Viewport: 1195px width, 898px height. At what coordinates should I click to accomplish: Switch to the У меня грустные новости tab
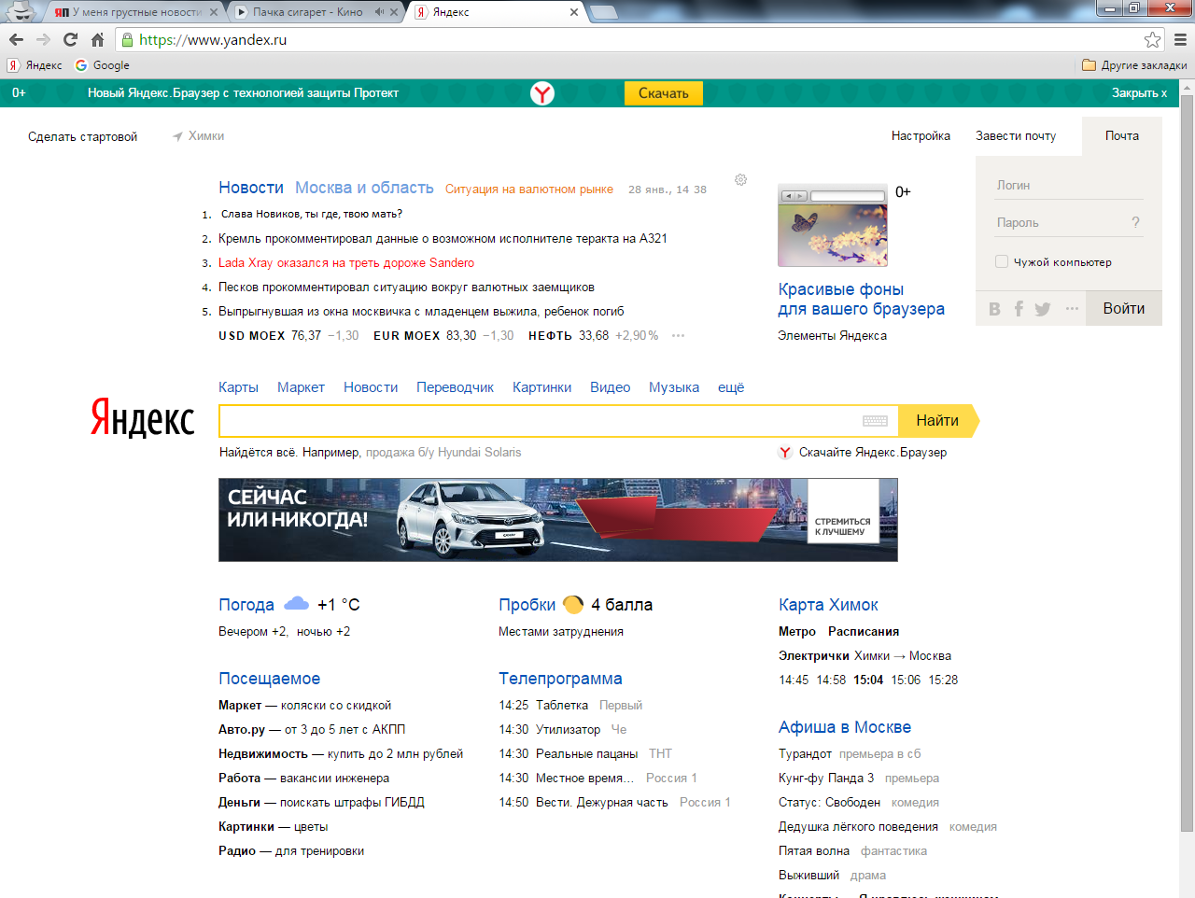click(136, 12)
